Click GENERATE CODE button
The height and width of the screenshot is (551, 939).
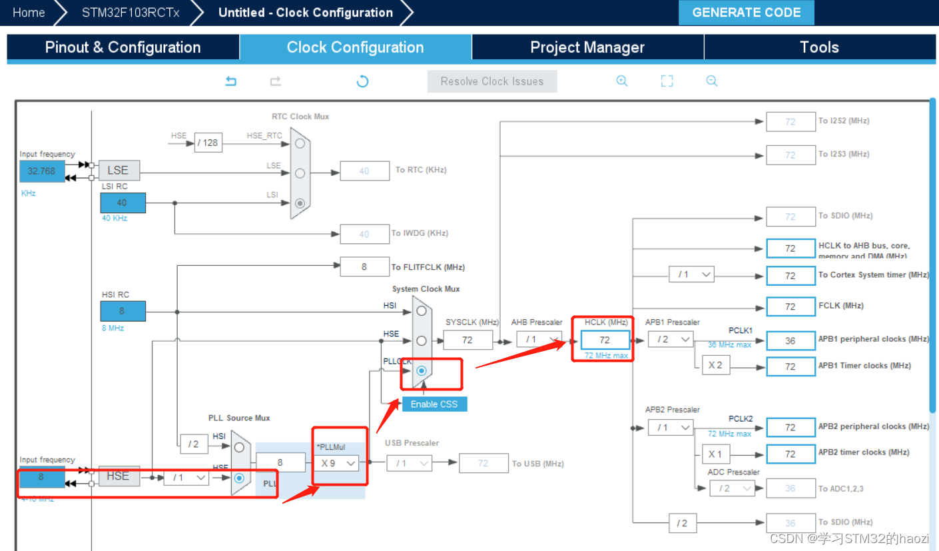point(747,13)
